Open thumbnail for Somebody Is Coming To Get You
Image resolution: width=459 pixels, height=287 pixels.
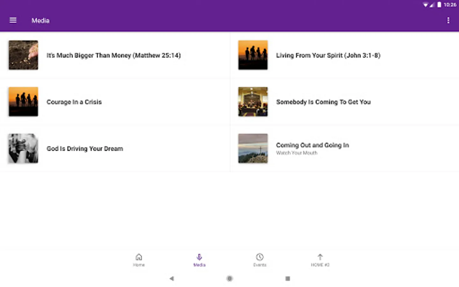pos(253,102)
